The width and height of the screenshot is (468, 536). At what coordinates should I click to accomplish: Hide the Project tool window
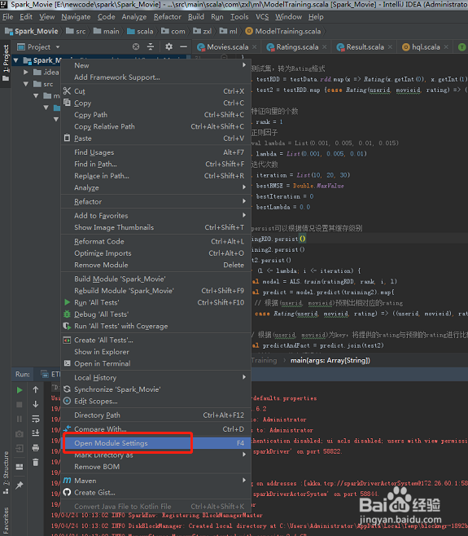point(183,46)
